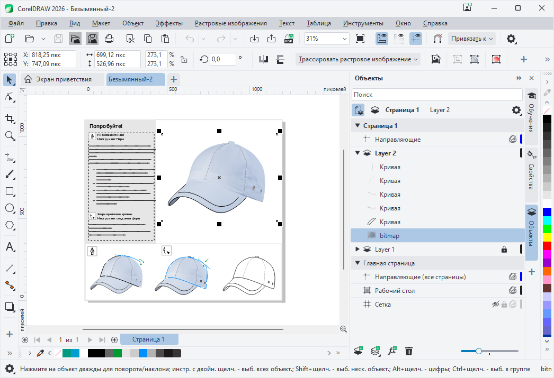Click the Open folder icon

(x=30, y=39)
